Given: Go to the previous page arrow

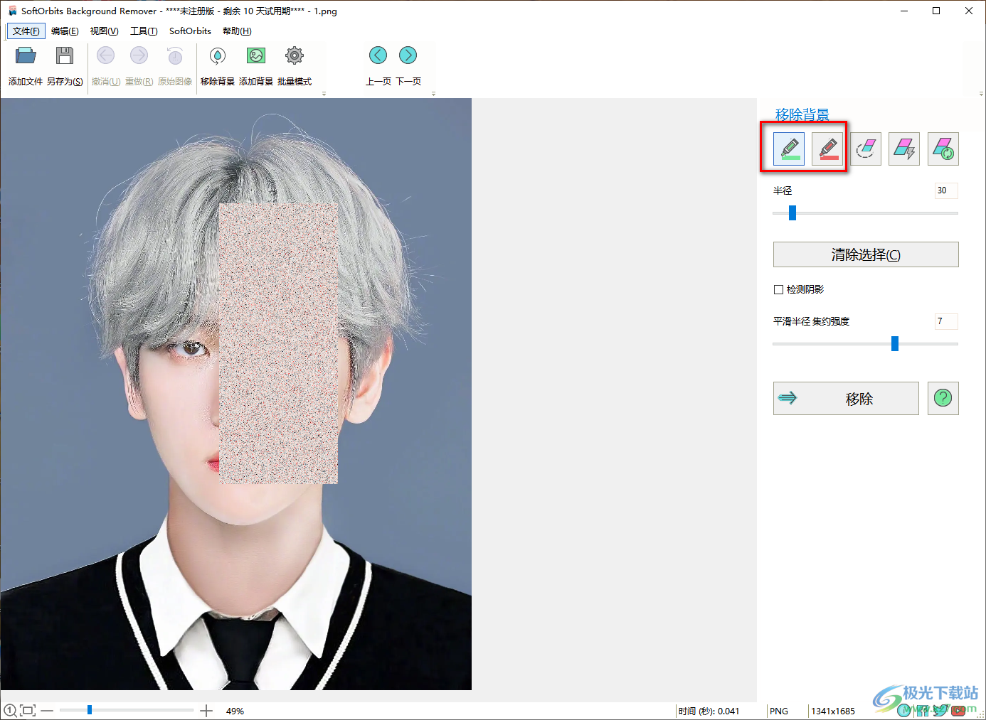Looking at the screenshot, I should coord(378,55).
